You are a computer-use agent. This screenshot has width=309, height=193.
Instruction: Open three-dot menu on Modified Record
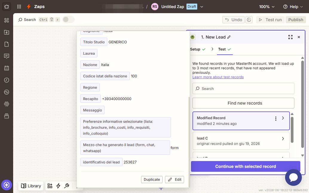[x=276, y=119]
